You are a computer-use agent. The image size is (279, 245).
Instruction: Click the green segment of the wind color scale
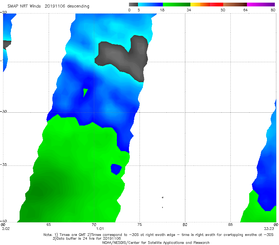[x=176, y=5]
